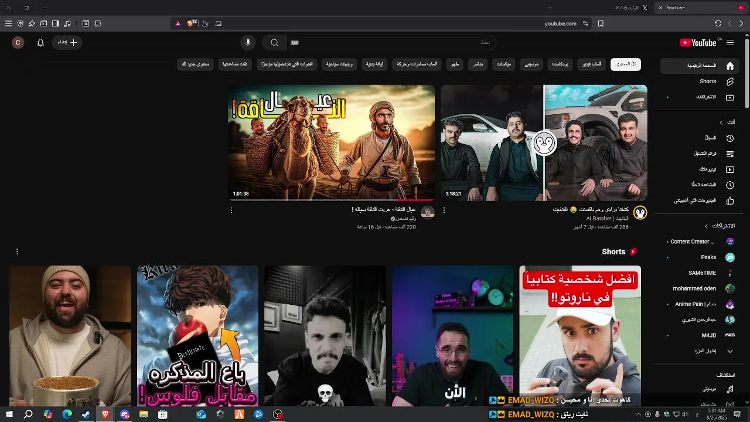Bookmark this page in Brave
Viewport: 750px width, 422px height.
601,23
